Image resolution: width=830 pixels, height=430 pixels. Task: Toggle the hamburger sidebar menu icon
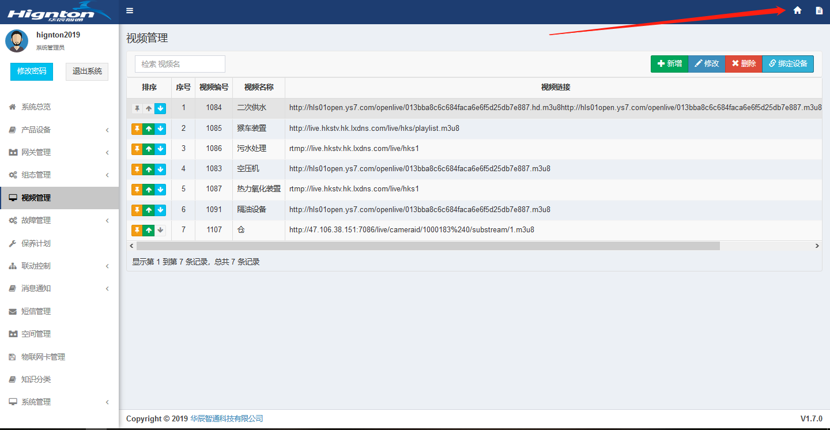point(130,10)
